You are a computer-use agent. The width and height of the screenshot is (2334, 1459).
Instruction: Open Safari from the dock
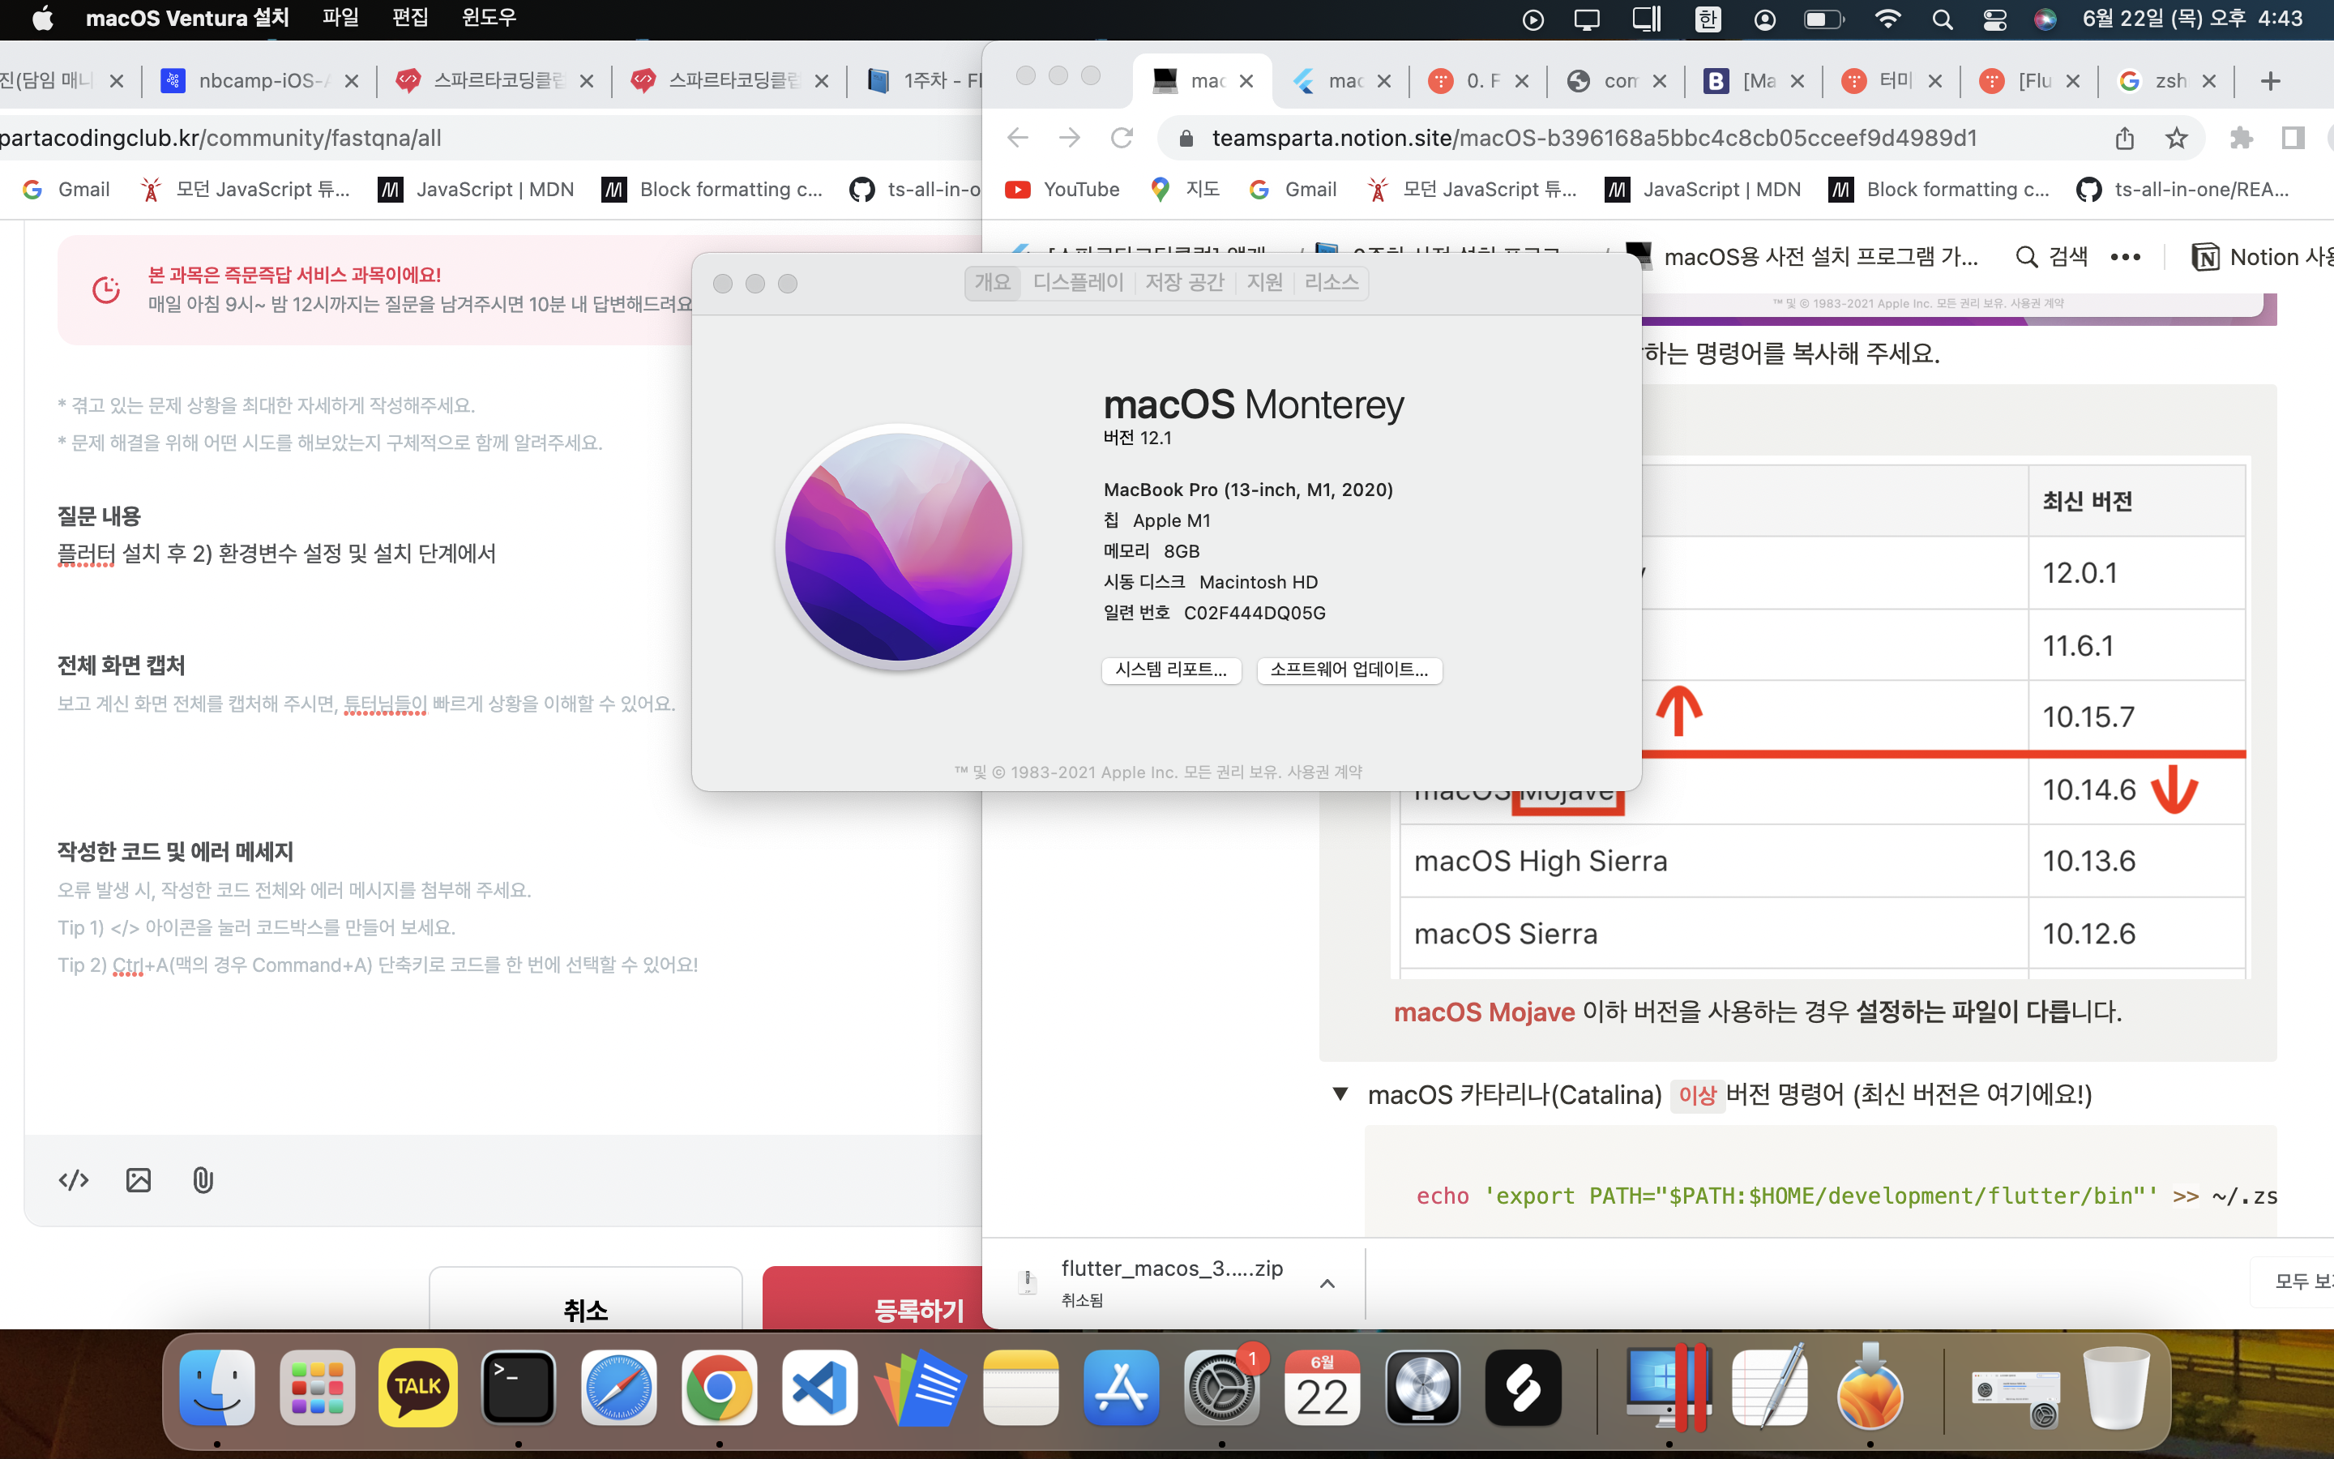pos(618,1388)
